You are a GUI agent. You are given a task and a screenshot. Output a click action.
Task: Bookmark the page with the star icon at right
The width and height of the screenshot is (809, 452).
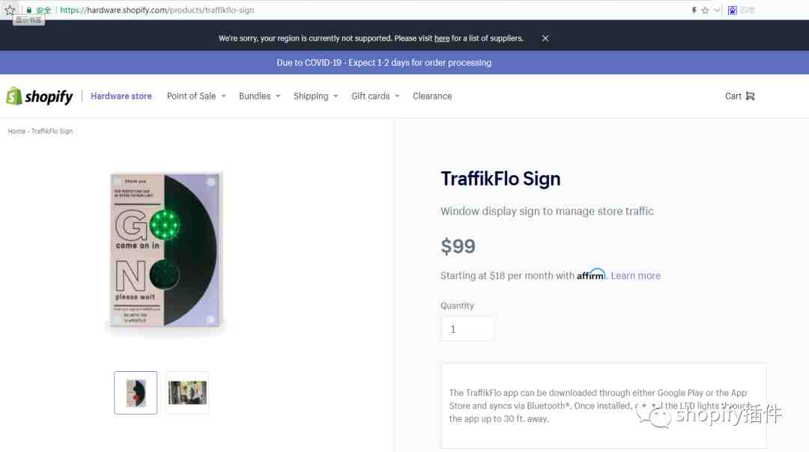(x=706, y=10)
